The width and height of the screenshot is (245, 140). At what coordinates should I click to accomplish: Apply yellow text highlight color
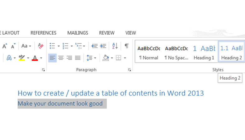22,58
